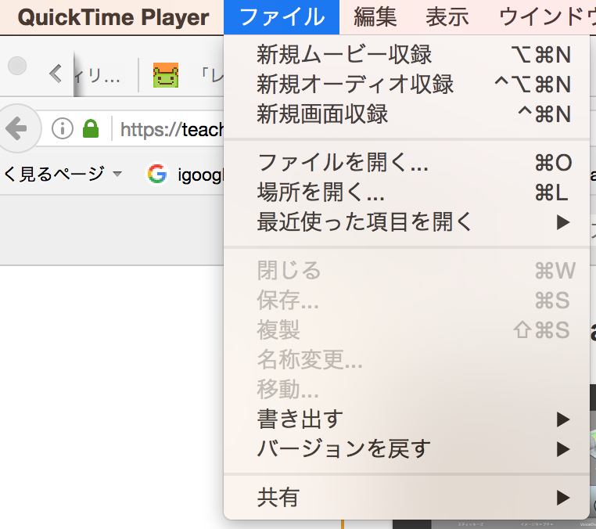This screenshot has width=596, height=529.
Task: Click QuickTime Player application menu
Action: 113,16
